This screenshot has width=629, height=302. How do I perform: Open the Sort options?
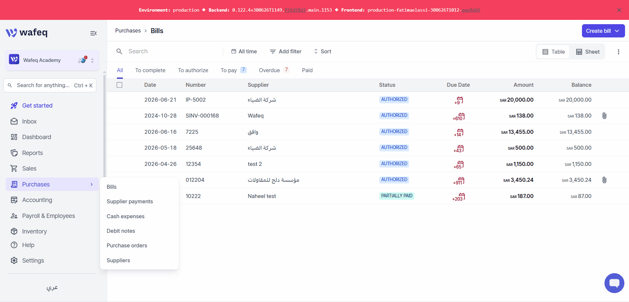(322, 51)
